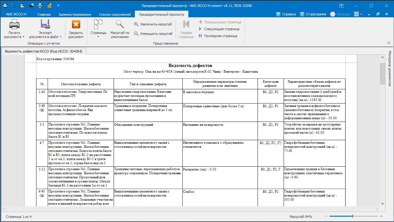Switch to the Главная tab
394x222 pixels.
[x=44, y=14]
